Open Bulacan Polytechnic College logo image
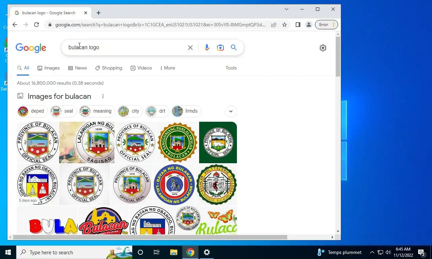The height and width of the screenshot is (259, 432). click(216, 184)
